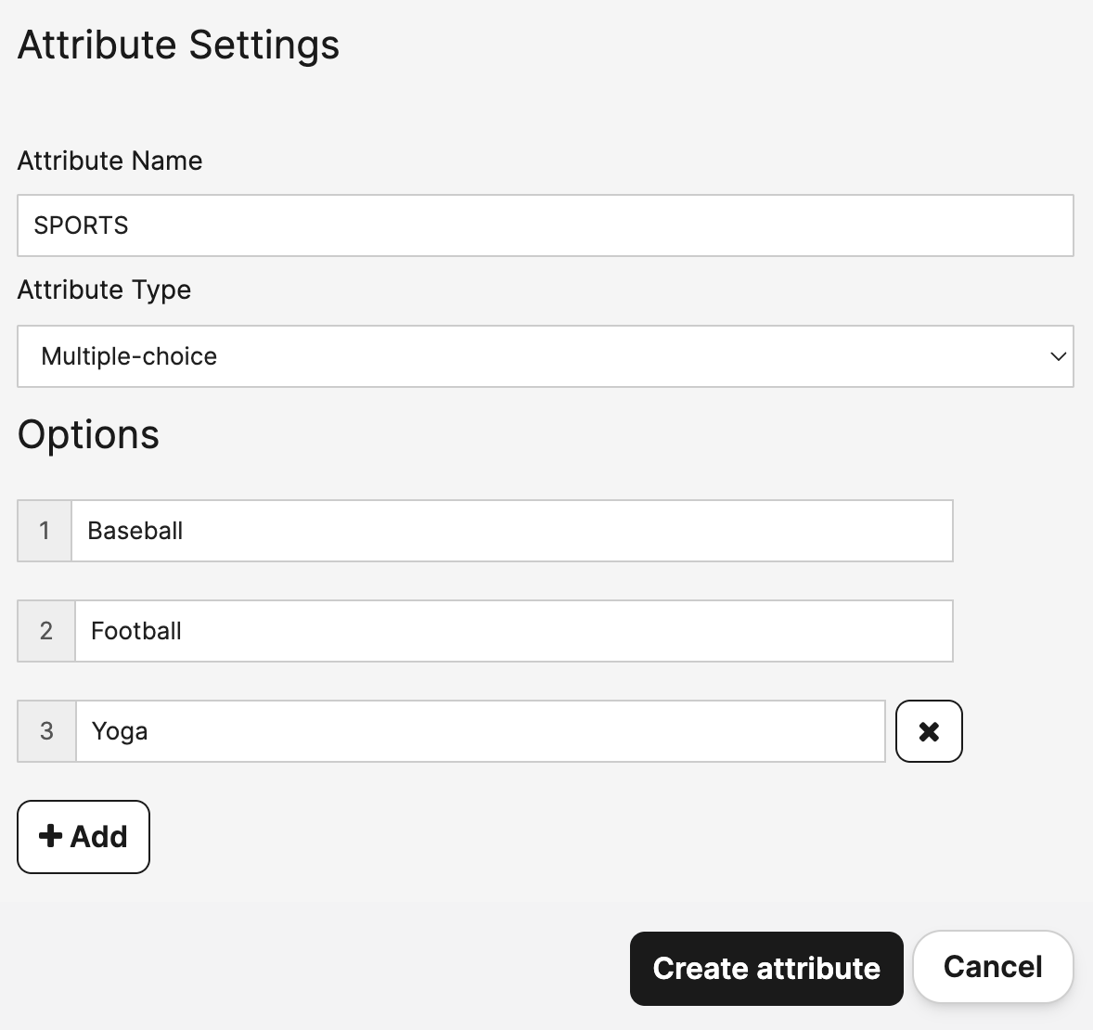Click inside the Attribute Name field
Viewport: 1093px width, 1030px height.
coord(545,225)
